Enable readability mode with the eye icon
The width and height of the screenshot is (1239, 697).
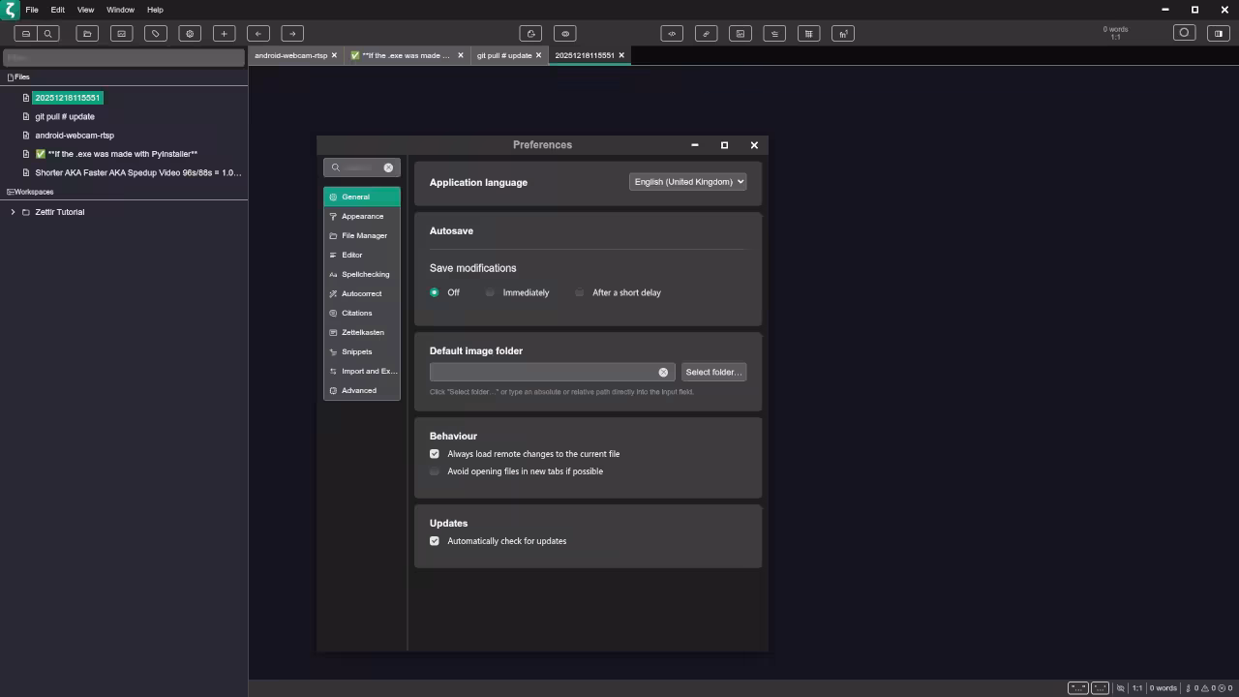[x=565, y=33]
